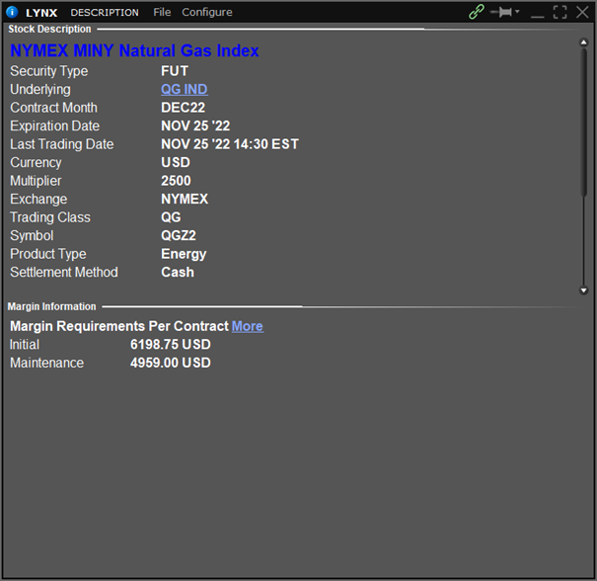Maximize the Description window

[560, 12]
